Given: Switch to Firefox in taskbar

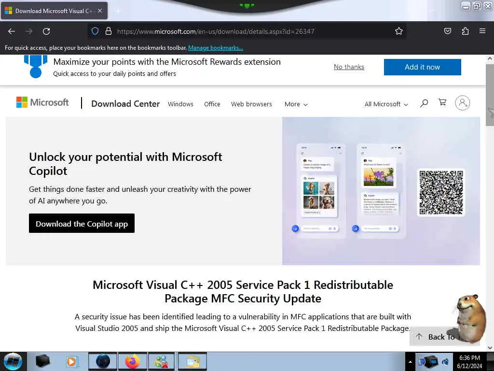Looking at the screenshot, I should pyautogui.click(x=132, y=361).
